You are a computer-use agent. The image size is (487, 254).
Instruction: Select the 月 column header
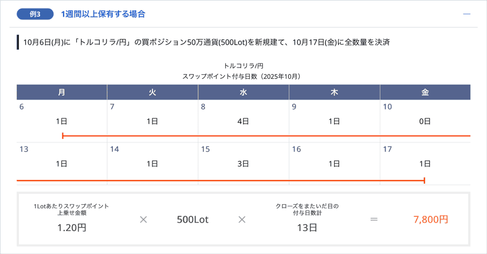pyautogui.click(x=62, y=92)
